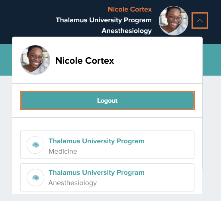Select the Thalamus University Program Anesthesiology entry
This screenshot has height=201, width=221.
(107, 178)
